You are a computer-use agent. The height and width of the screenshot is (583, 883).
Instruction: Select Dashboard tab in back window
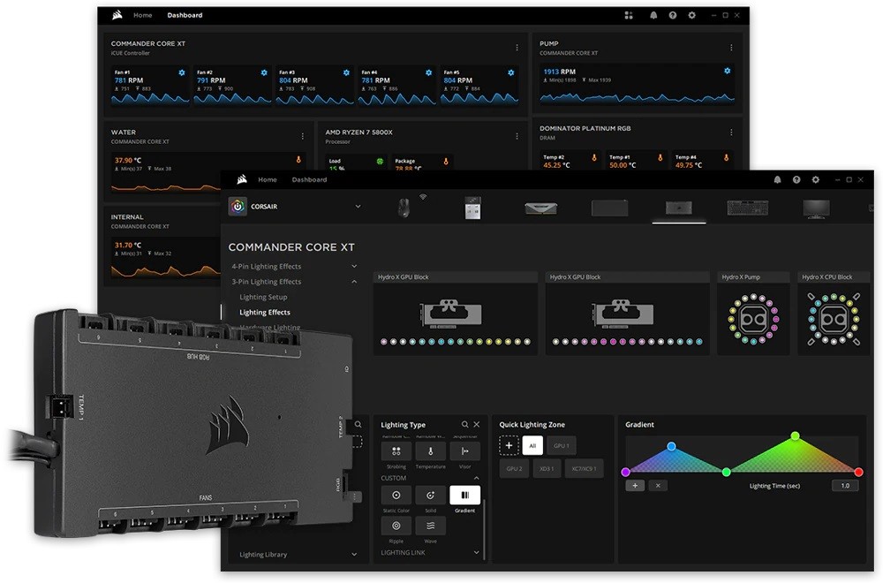click(x=185, y=15)
